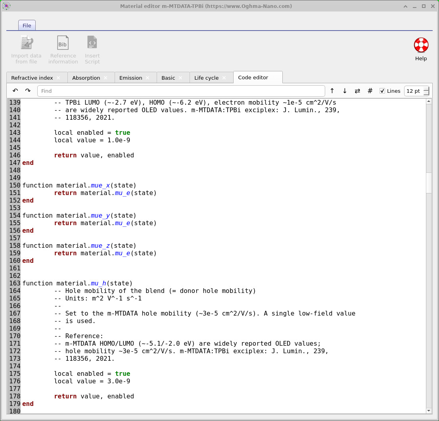Click the window roll-up arrow in title bar
Screen dimensions: 439x421
tap(405, 6)
